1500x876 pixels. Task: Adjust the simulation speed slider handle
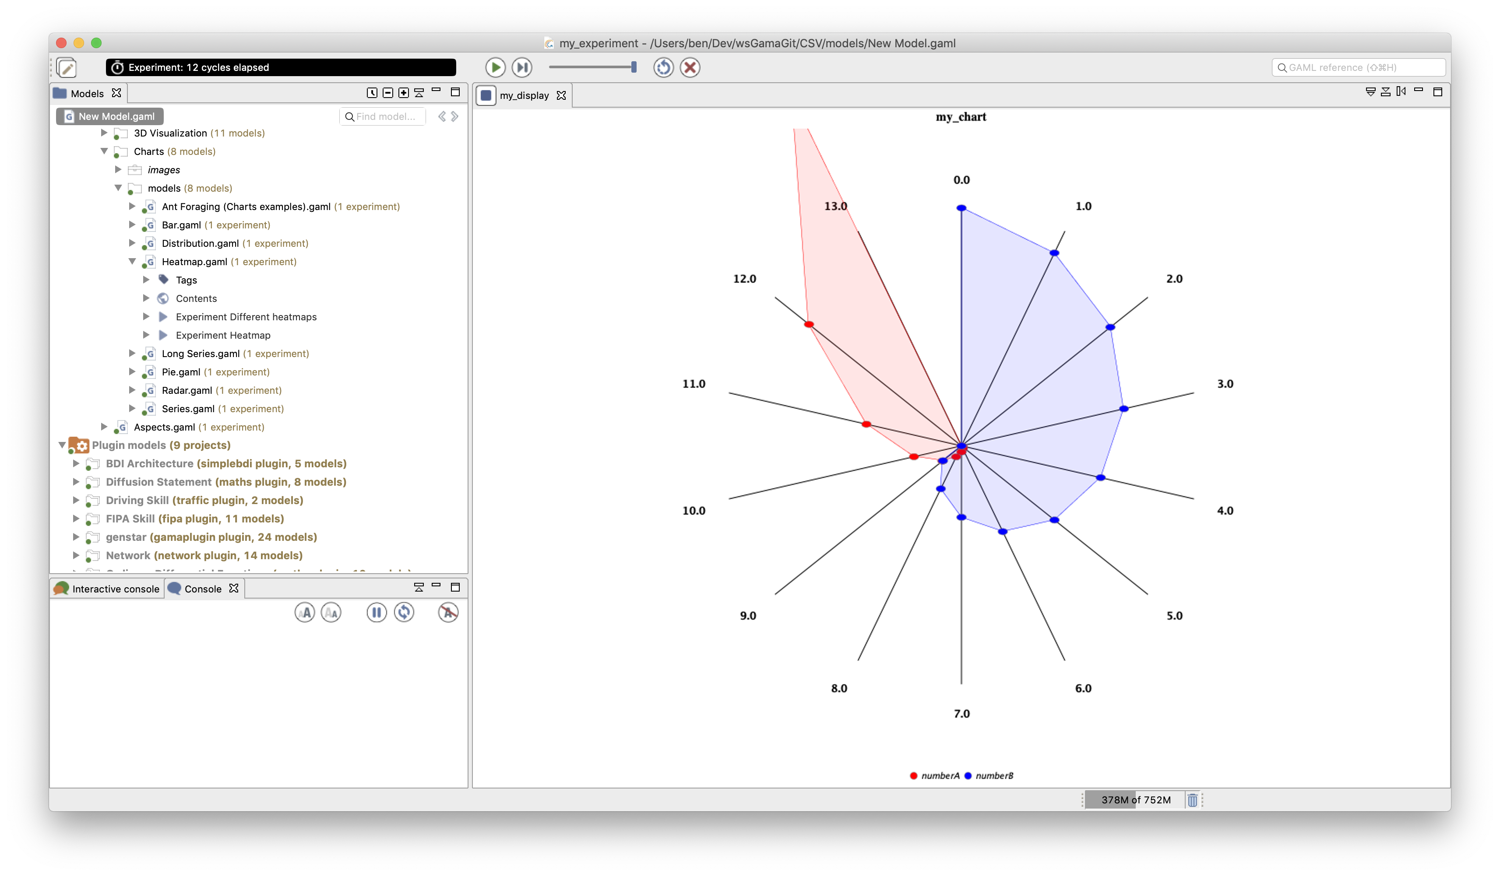[x=634, y=67]
